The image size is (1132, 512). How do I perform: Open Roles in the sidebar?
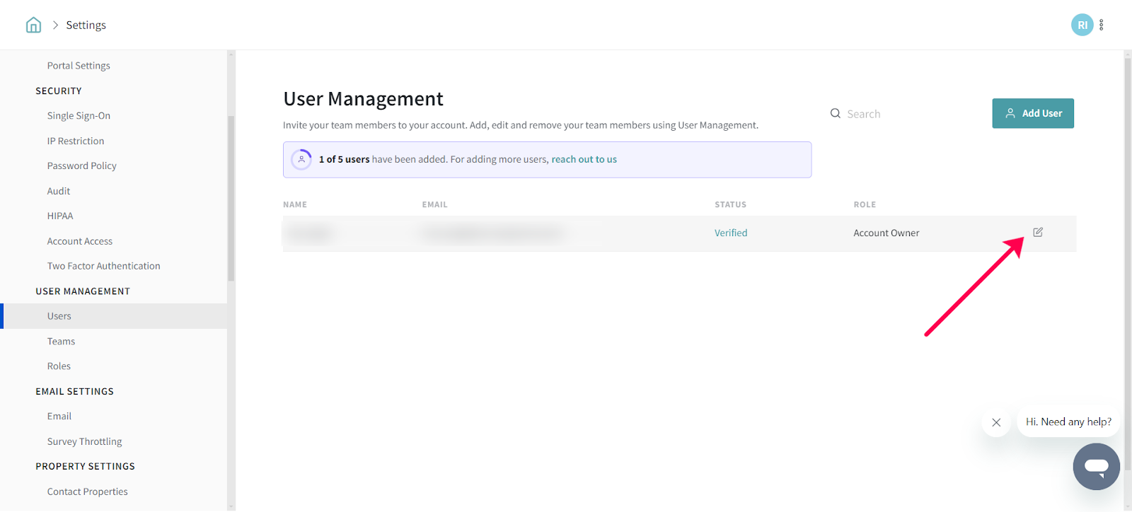[x=59, y=366]
